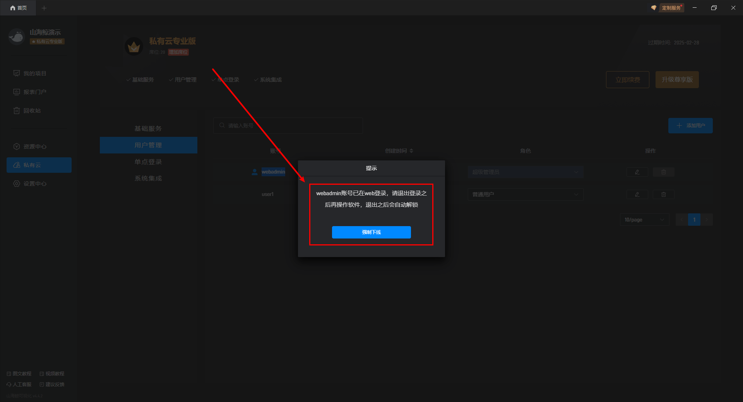Click the 立即续费 button
This screenshot has width=743, height=402.
click(628, 80)
